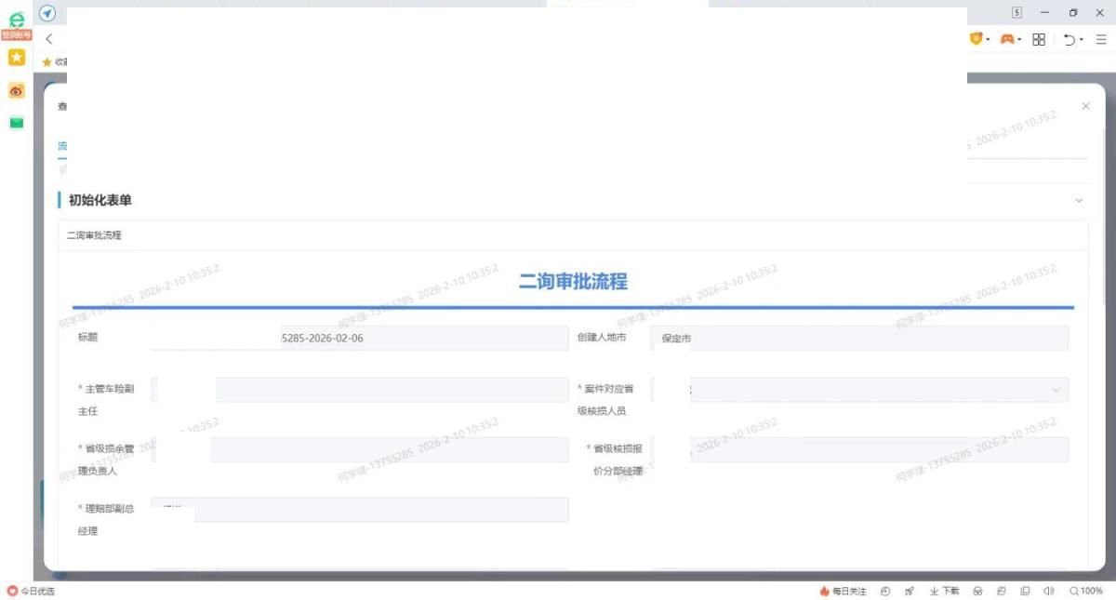The width and height of the screenshot is (1116, 600).
Task: Open the extensions grid icon
Action: 1039,39
